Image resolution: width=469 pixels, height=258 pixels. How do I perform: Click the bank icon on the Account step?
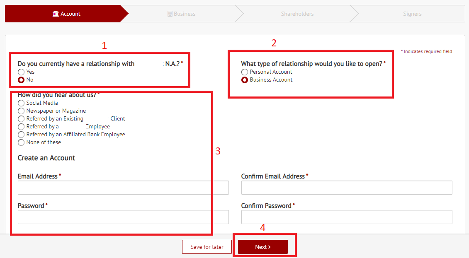tap(56, 13)
